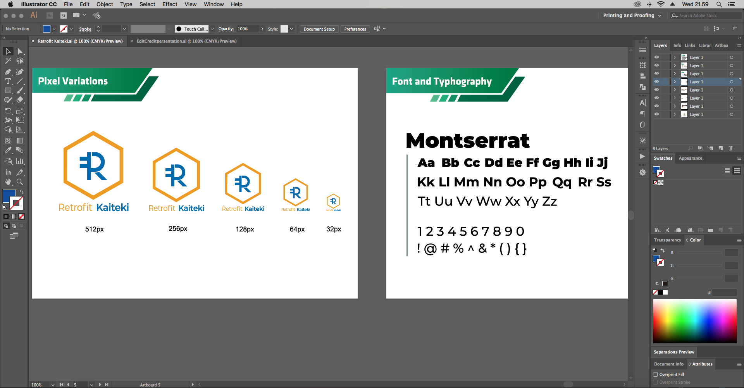Screen dimensions: 744x388
Task: Select the Pen tool
Action: (8, 72)
